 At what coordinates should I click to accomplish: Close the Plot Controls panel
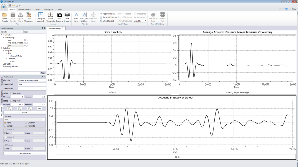click(x=45, y=77)
